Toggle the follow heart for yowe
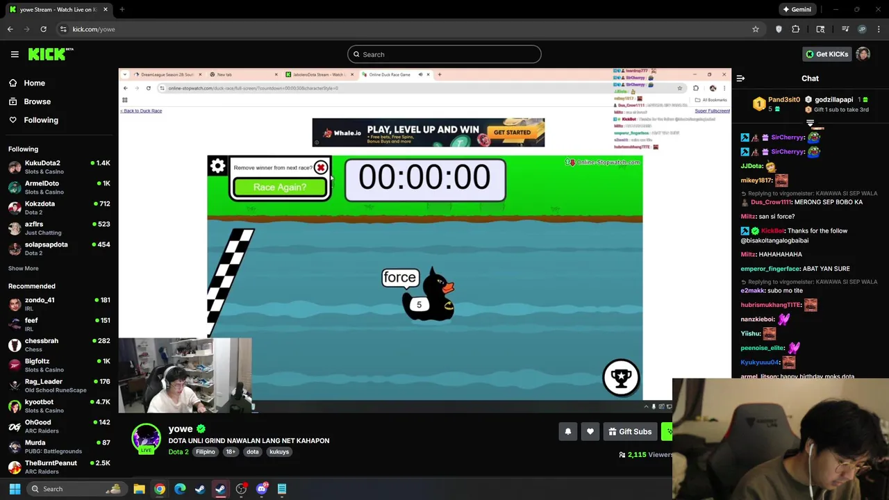 tap(590, 432)
